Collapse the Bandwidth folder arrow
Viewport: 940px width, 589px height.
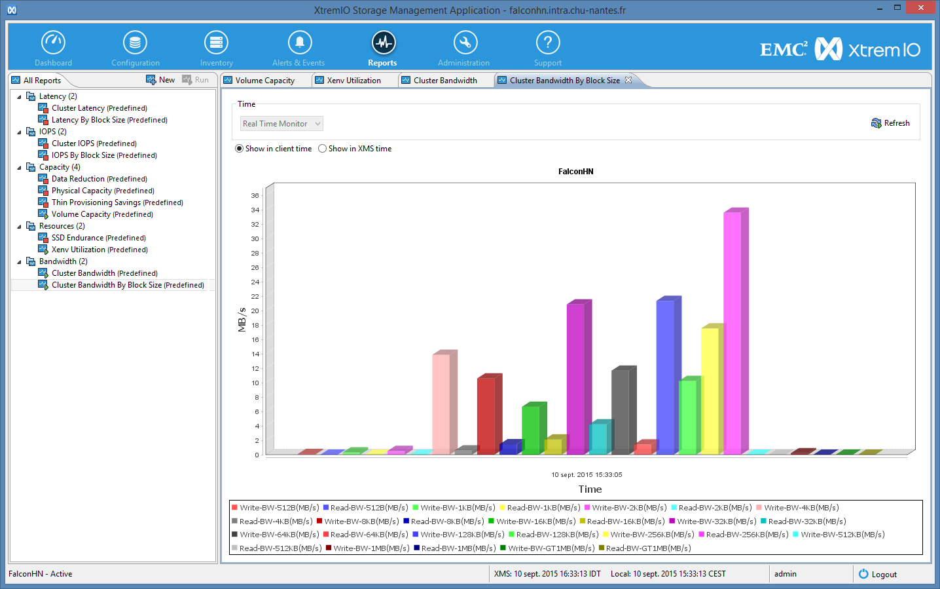click(x=19, y=262)
